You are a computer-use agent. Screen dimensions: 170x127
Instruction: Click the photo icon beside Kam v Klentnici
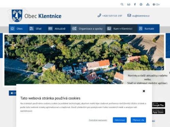pyautogui.click(x=109, y=28)
